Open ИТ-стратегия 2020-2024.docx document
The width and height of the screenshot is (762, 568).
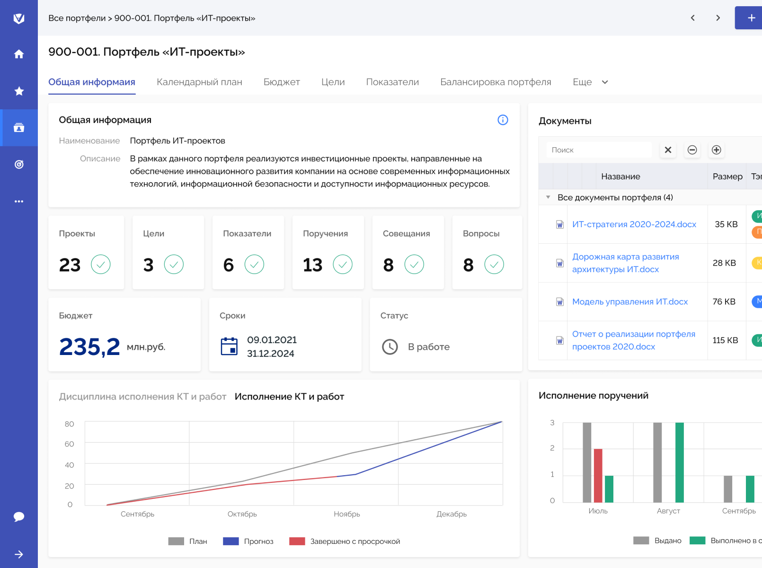click(634, 224)
